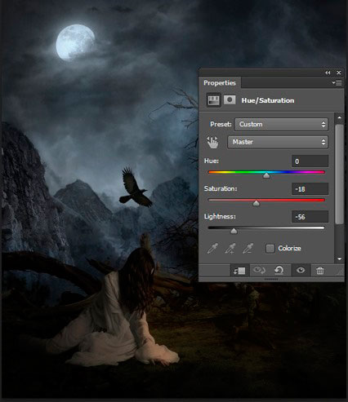Click the Properties panel scrollbar thumb

(x=339, y=174)
